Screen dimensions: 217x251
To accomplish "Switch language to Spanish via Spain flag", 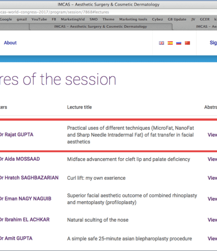I will 170,43.
